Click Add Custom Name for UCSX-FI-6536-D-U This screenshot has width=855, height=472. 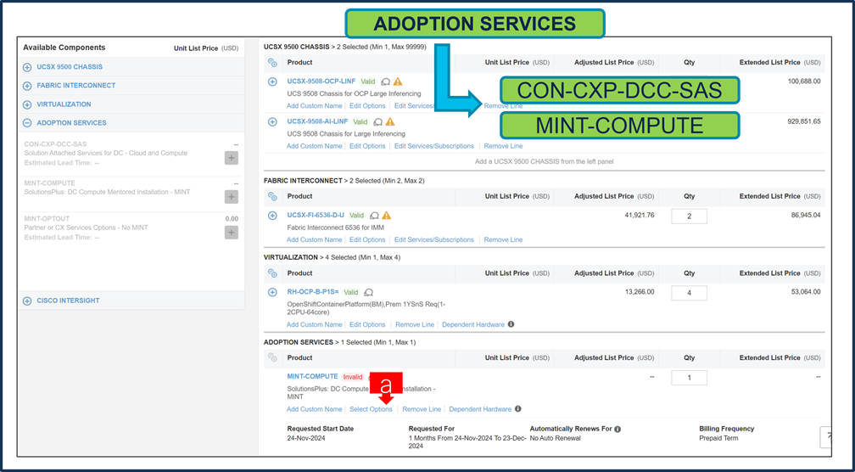(x=315, y=239)
